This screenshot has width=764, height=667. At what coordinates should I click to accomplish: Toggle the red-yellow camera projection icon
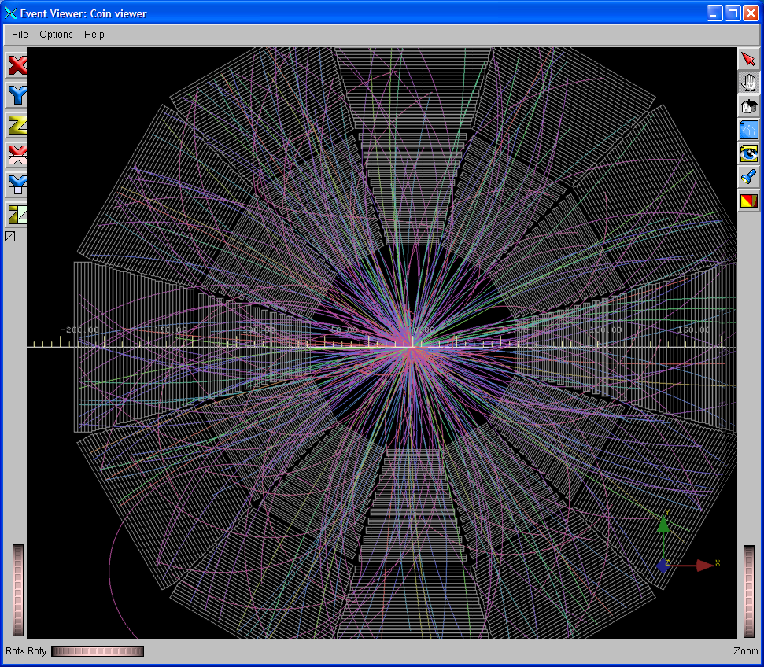tap(748, 201)
